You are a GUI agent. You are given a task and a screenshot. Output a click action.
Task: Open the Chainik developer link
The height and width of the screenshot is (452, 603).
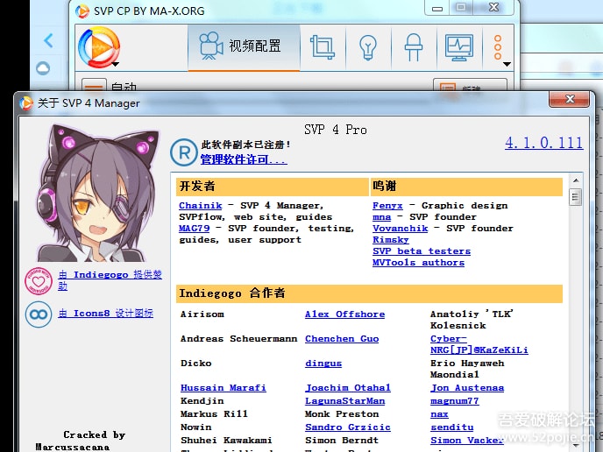[201, 206]
